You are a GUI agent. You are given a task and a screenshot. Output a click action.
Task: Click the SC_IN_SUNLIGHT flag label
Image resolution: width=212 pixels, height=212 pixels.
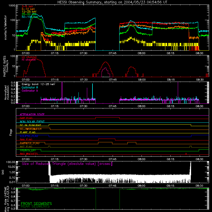(x=30, y=125)
